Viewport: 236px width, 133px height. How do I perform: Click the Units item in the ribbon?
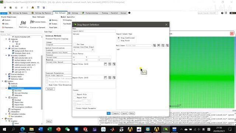[x=6, y=24]
